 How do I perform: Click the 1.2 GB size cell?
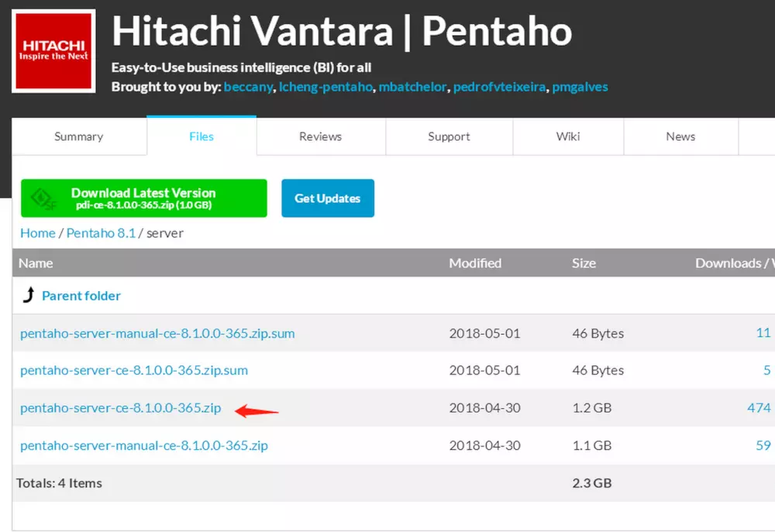(x=592, y=408)
